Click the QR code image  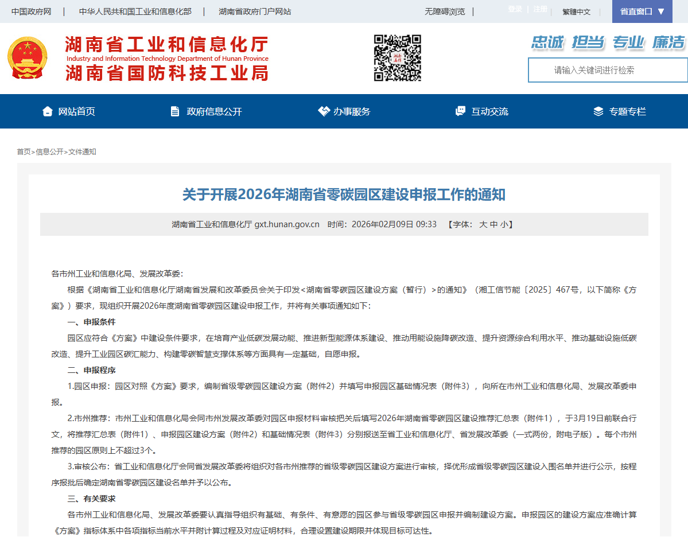(x=398, y=58)
